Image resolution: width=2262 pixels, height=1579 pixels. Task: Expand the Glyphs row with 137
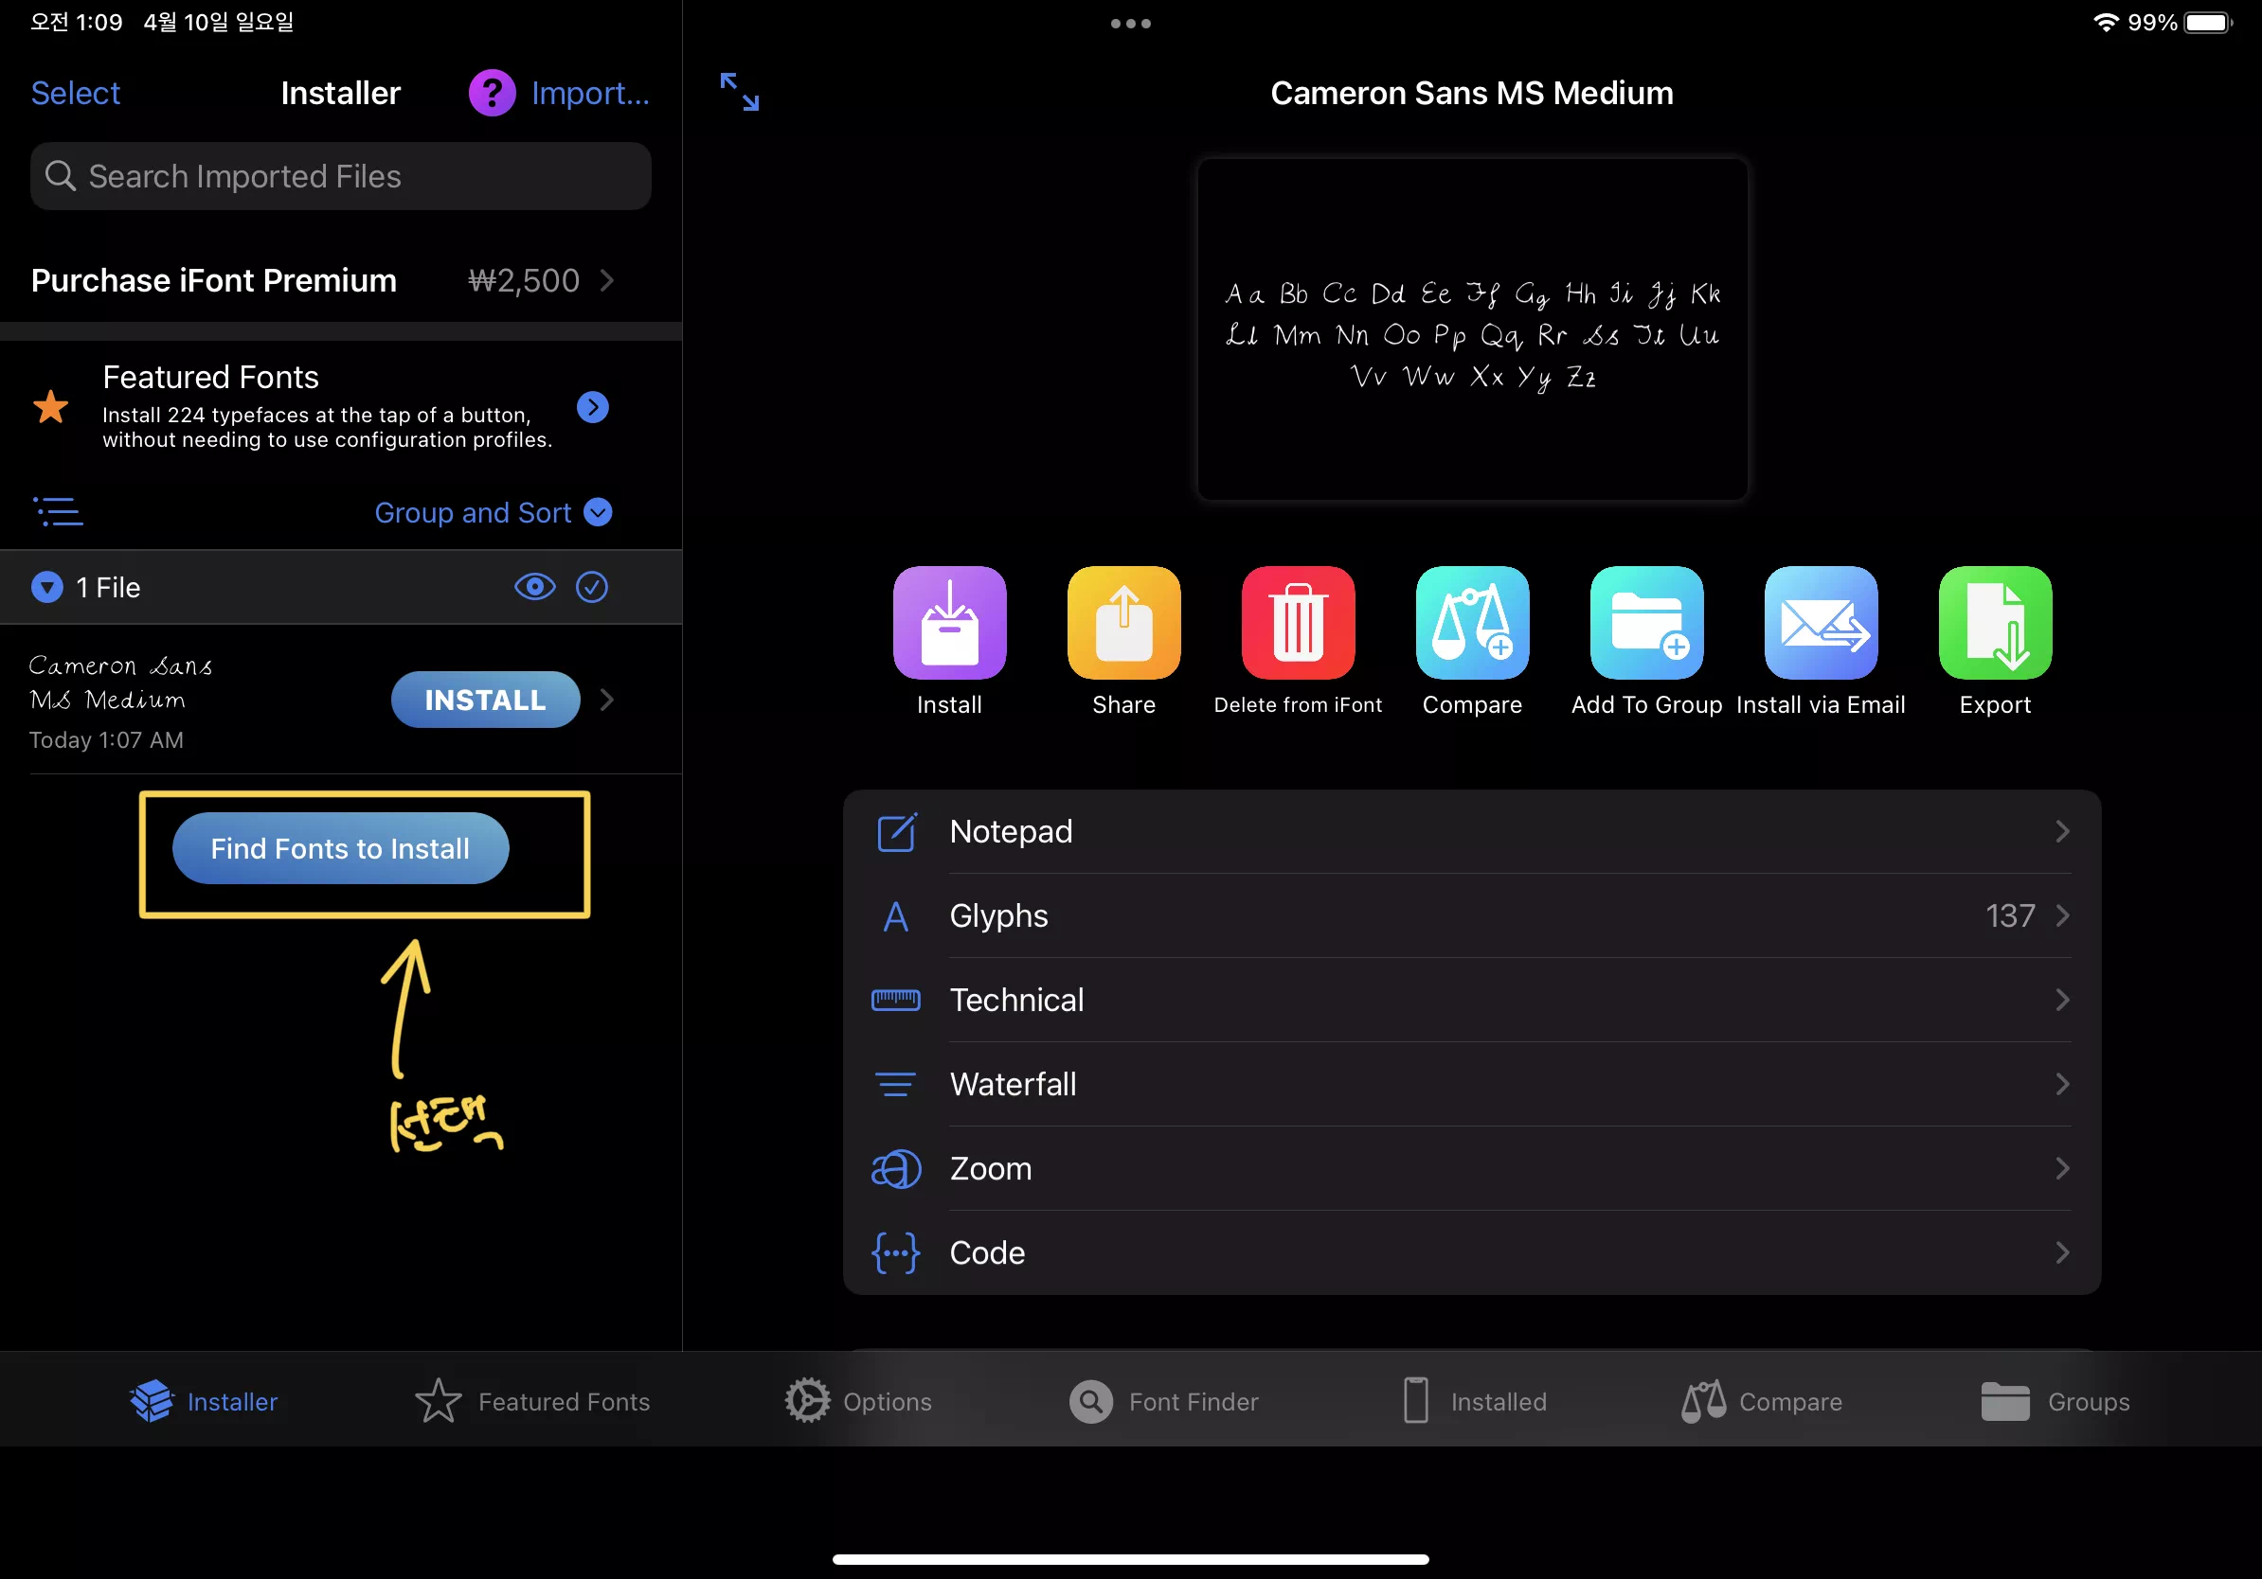pos(1472,915)
